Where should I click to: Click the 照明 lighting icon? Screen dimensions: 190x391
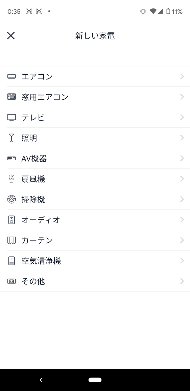click(x=12, y=138)
